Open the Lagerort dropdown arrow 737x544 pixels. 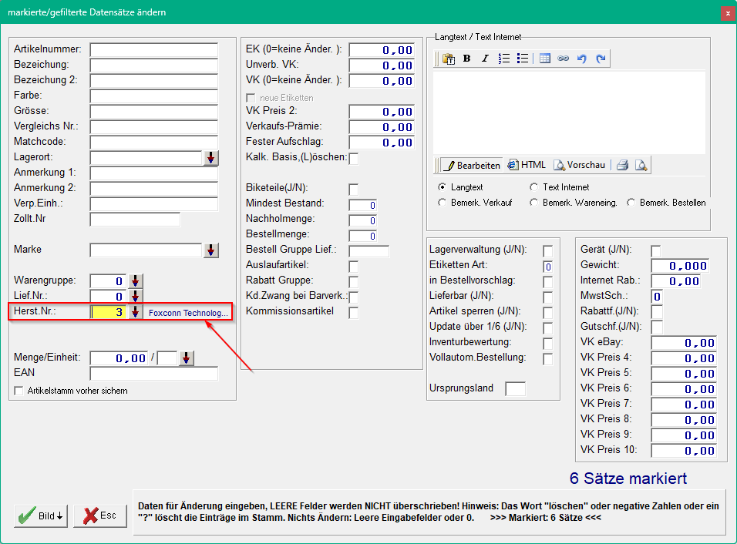point(210,158)
